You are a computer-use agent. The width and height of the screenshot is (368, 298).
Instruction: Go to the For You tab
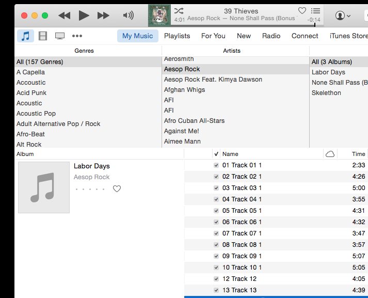tap(213, 36)
